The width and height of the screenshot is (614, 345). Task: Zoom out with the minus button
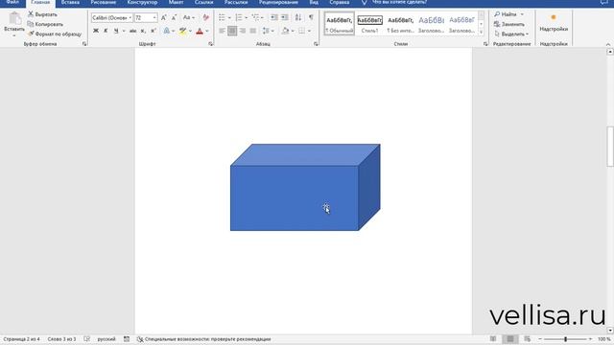540,339
